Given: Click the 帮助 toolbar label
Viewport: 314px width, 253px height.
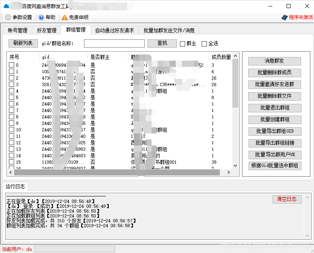Looking at the screenshot, I should point(51,17).
